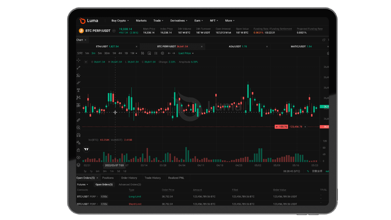This screenshot has width=391, height=220.
Task: Open the Futures filter dropdown
Action: (82, 184)
